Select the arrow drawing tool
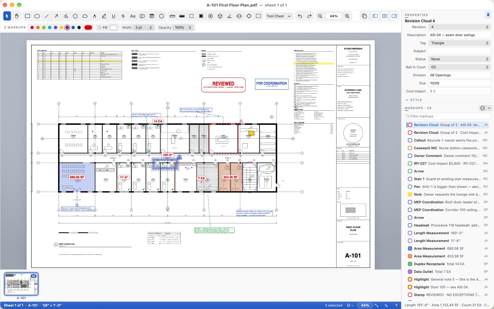The image size is (494, 309). (56, 16)
